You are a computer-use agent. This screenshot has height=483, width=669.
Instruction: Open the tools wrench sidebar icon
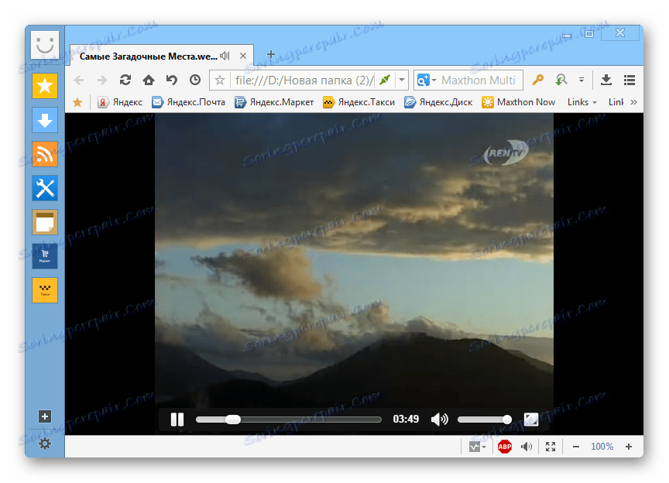tap(45, 188)
